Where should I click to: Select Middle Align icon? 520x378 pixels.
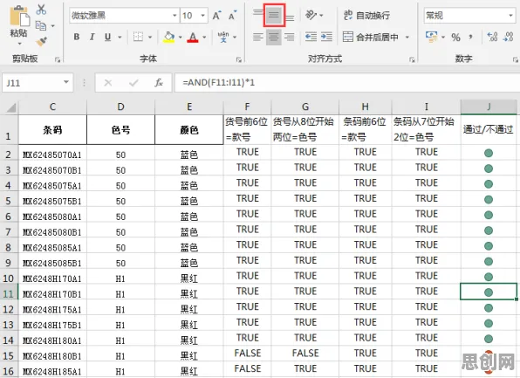click(274, 15)
